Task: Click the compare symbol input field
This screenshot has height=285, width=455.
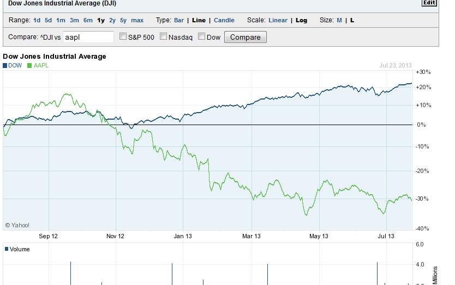Action: (x=88, y=37)
